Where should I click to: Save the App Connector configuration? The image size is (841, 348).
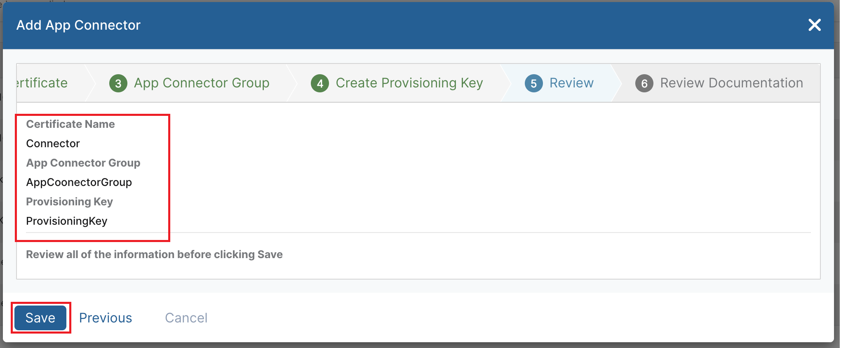[40, 318]
